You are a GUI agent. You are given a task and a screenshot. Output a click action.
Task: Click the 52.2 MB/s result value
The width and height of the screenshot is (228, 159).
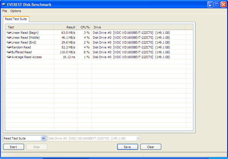coord(68,47)
